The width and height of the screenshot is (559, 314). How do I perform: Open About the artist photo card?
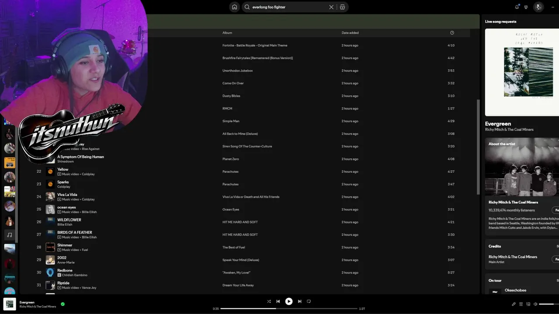point(522,167)
